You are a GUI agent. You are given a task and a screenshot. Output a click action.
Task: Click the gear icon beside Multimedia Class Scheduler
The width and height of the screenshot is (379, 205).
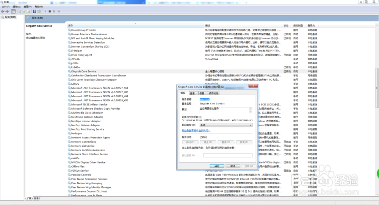pyautogui.click(x=69, y=113)
